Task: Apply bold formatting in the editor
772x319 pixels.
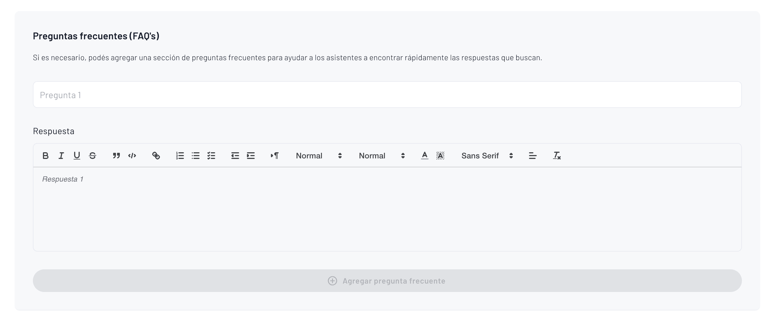Action: coord(45,156)
